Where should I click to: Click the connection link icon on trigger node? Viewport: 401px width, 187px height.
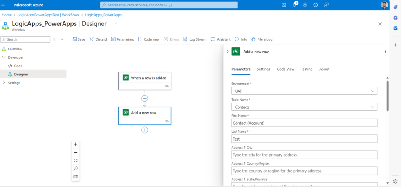[x=167, y=87]
